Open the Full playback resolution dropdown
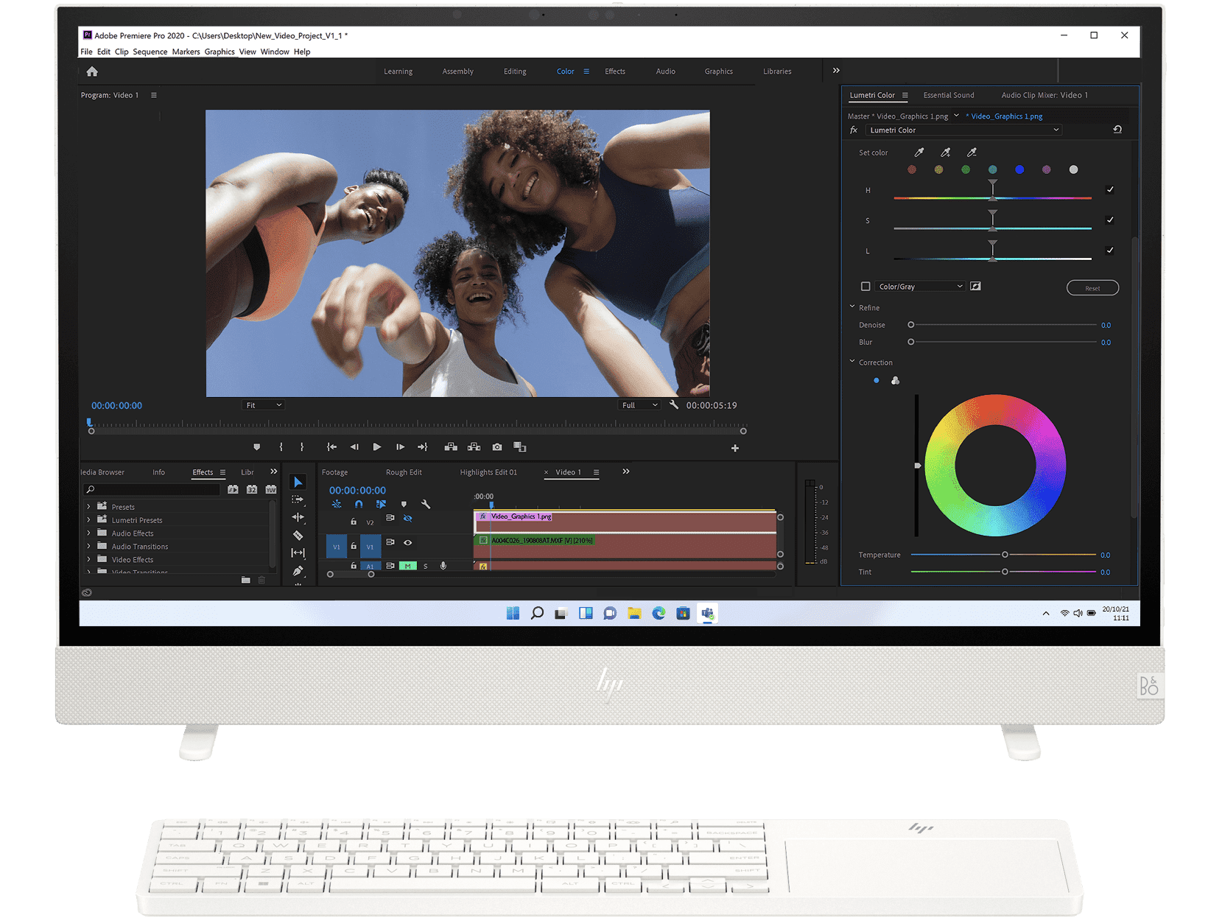Image resolution: width=1222 pixels, height=918 pixels. 639,405
